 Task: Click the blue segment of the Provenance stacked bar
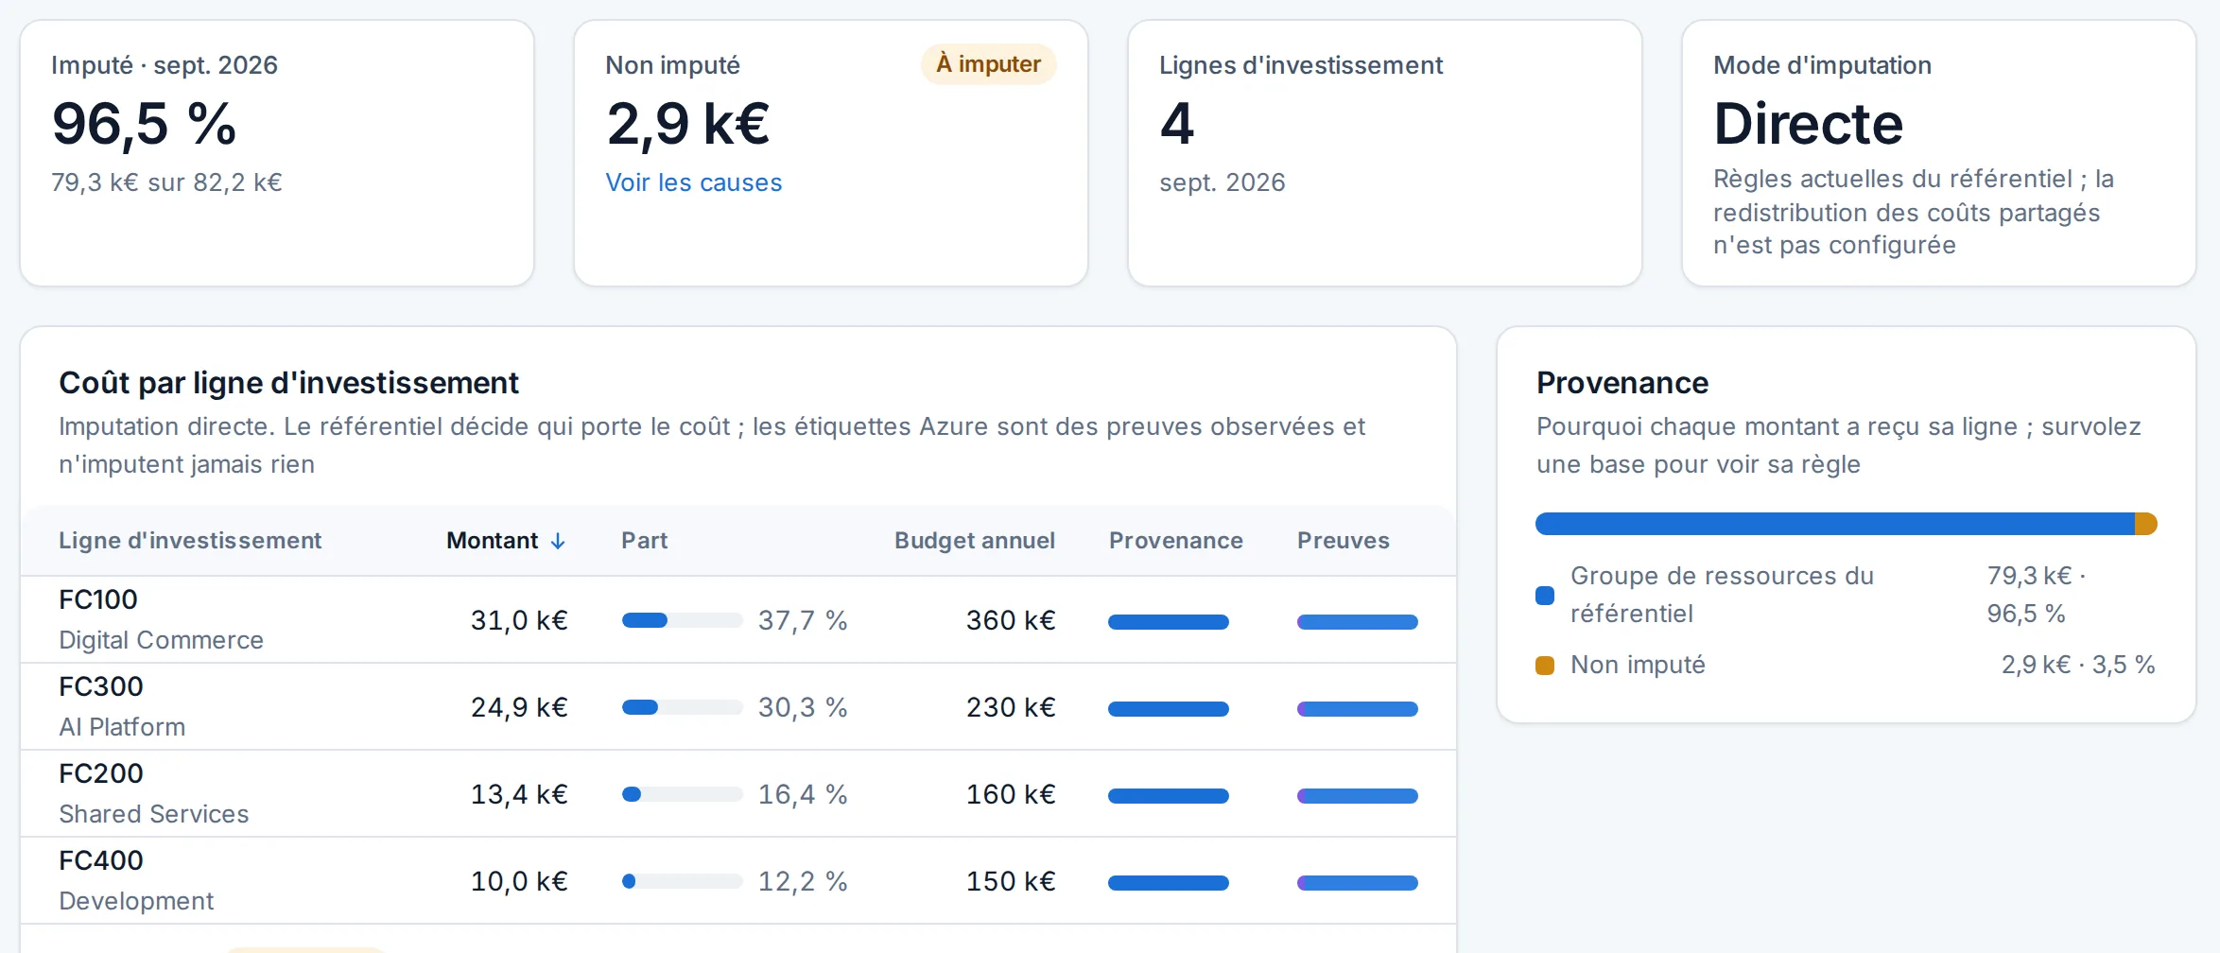pyautogui.click(x=1835, y=524)
